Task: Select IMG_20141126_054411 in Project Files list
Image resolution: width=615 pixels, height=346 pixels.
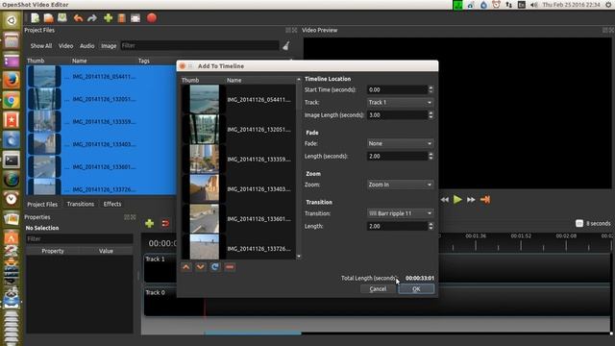Action: [101, 77]
